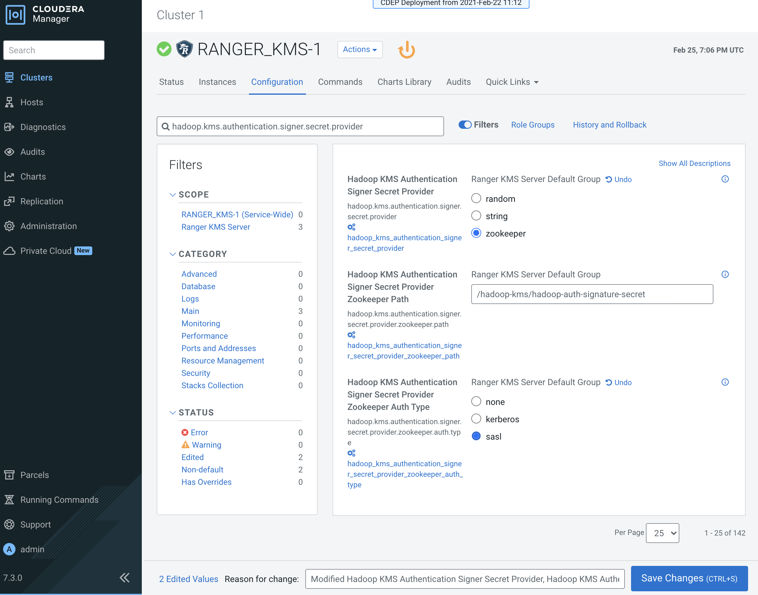758x595 pixels.
Task: Collapse sidebar with double chevron icon
Action: pyautogui.click(x=124, y=577)
